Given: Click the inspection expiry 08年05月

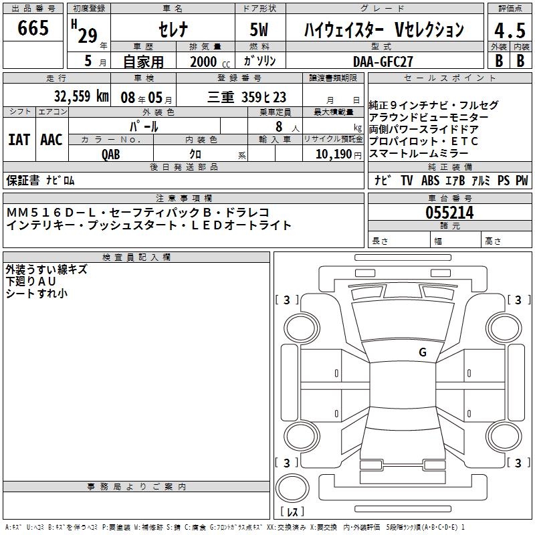Looking at the screenshot, I should click(146, 98).
